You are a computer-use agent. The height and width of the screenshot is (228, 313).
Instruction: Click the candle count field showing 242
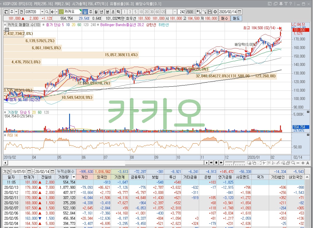coord(182,12)
